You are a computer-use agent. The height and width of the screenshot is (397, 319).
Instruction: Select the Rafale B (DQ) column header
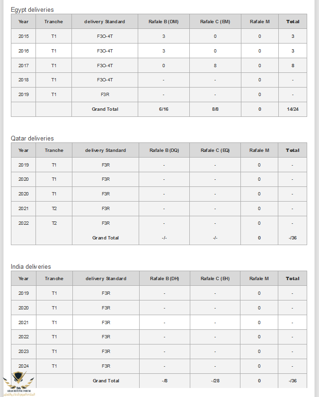pos(164,150)
